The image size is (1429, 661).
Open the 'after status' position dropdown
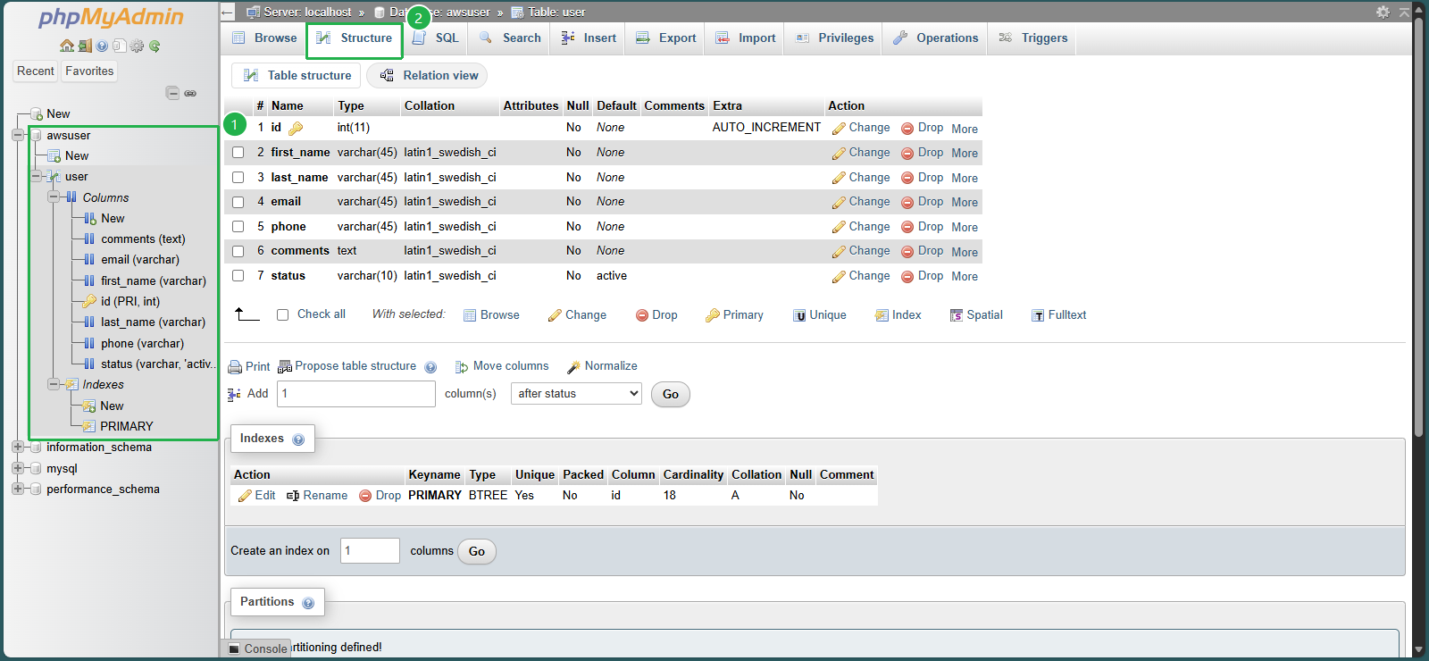click(576, 393)
